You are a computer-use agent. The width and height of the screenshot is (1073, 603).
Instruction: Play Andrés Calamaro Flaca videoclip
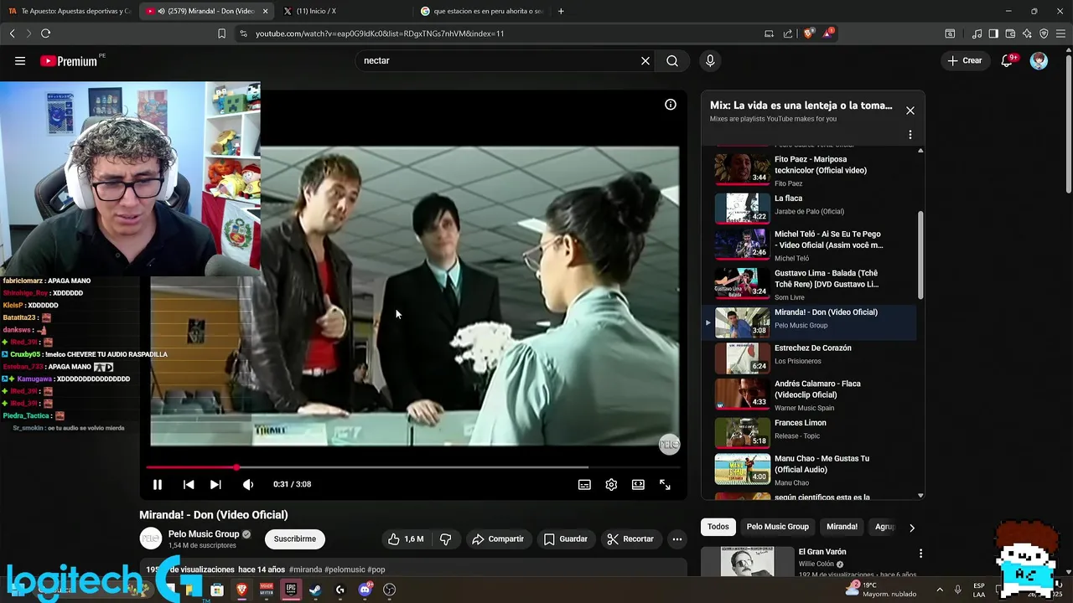tap(809, 394)
